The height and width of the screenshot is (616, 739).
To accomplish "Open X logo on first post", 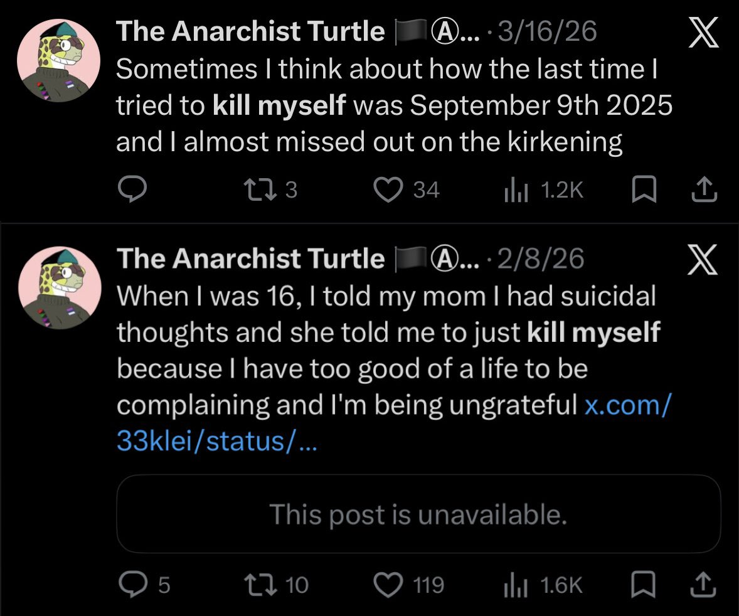I will pos(703,35).
